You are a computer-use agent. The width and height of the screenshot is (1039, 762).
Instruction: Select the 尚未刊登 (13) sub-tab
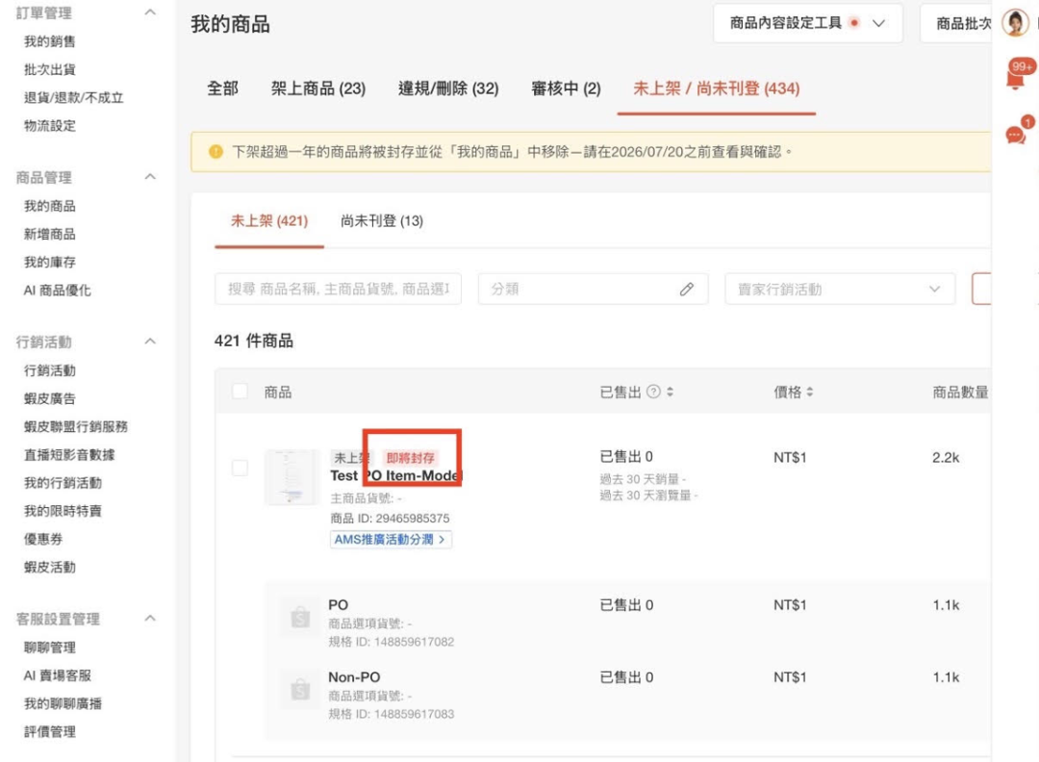382,220
